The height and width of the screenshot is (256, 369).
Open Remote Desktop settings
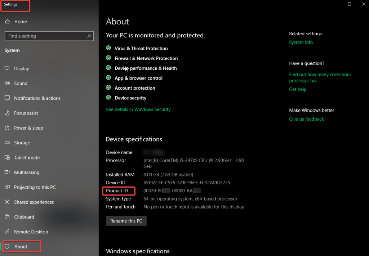[31, 232]
